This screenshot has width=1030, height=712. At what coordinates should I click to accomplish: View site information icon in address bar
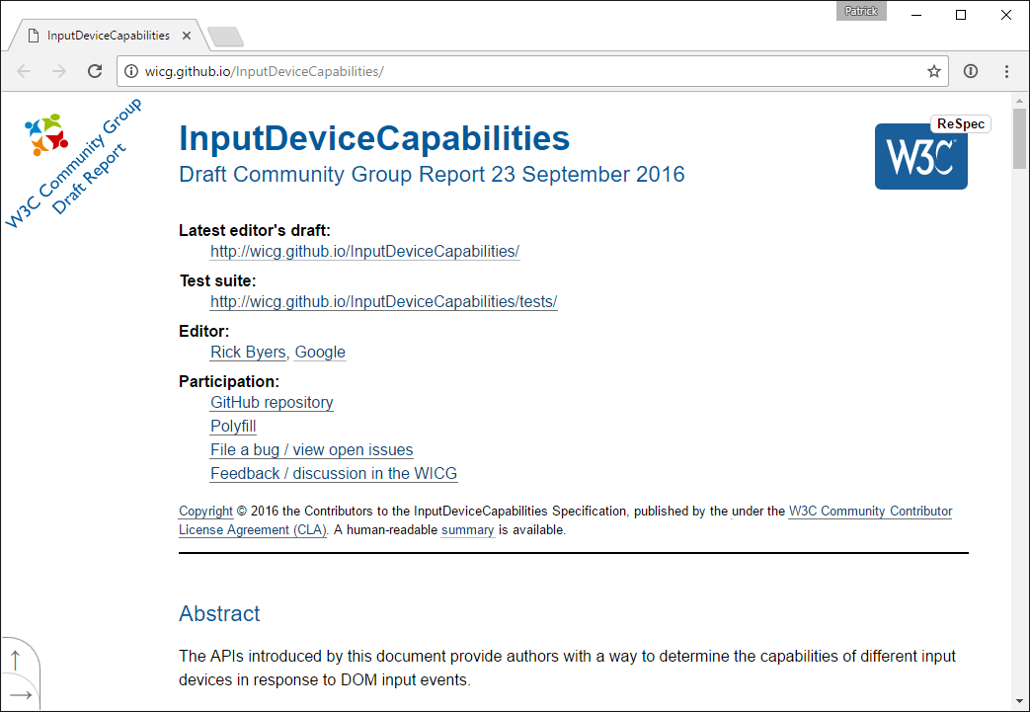point(131,71)
